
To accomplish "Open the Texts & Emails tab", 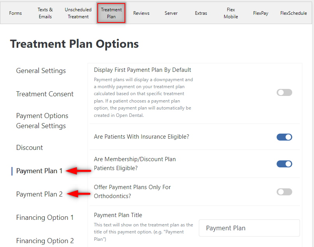I will click(x=45, y=13).
